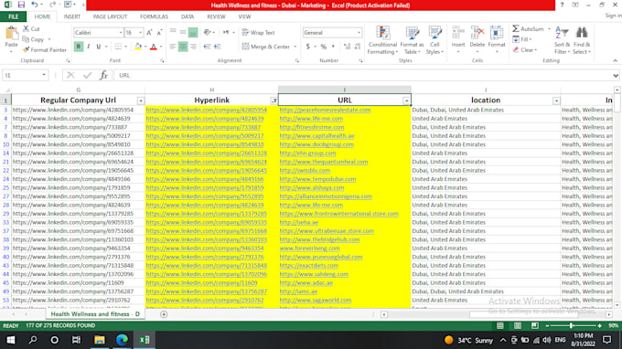622x349 pixels.
Task: Open link http://www.capitalhealth.ae
Action: 316,135
